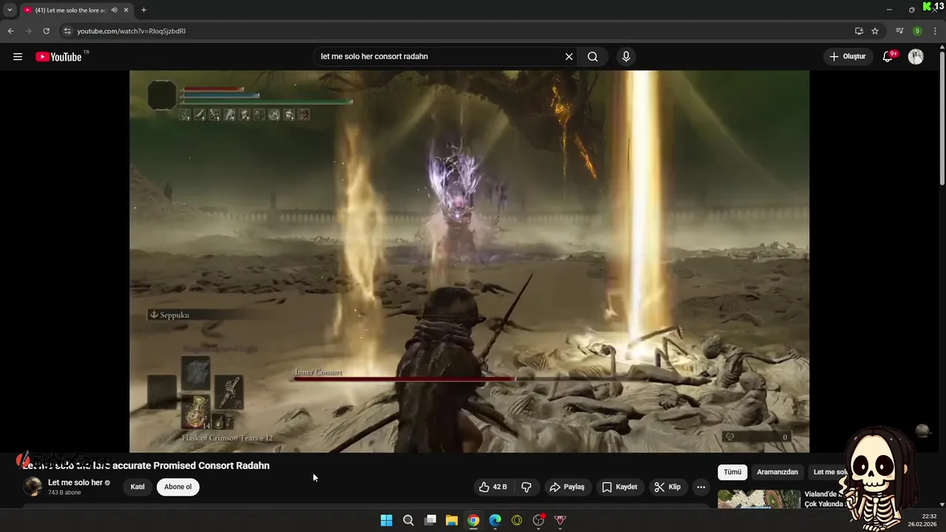Mute the tab via speaker icon
The height and width of the screenshot is (532, 946).
click(114, 10)
